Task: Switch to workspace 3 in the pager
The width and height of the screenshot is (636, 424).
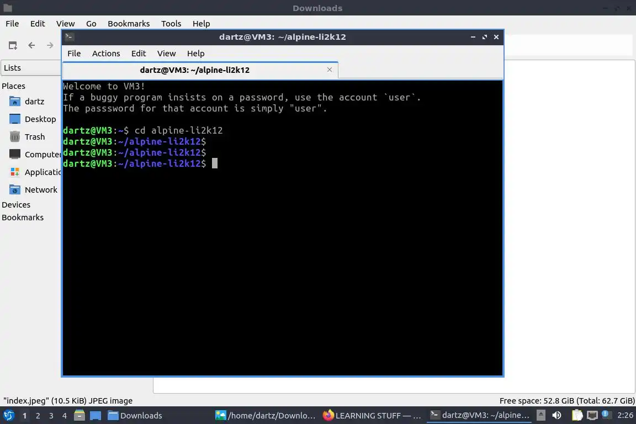Action: pyautogui.click(x=51, y=416)
